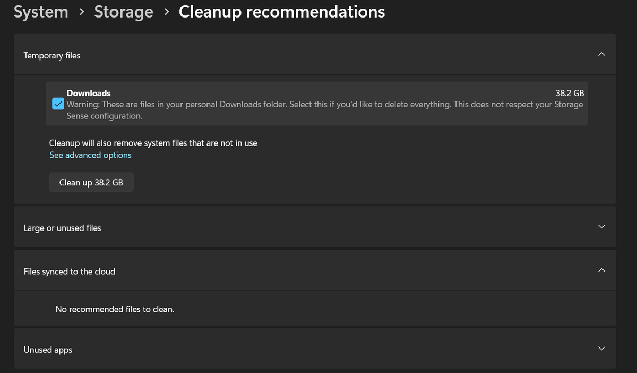The width and height of the screenshot is (637, 373).
Task: Expand the Unused apps section header
Action: [47, 349]
